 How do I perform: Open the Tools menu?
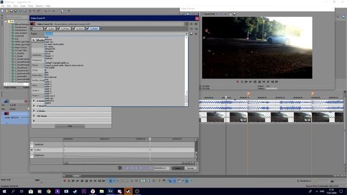pyautogui.click(x=30, y=6)
